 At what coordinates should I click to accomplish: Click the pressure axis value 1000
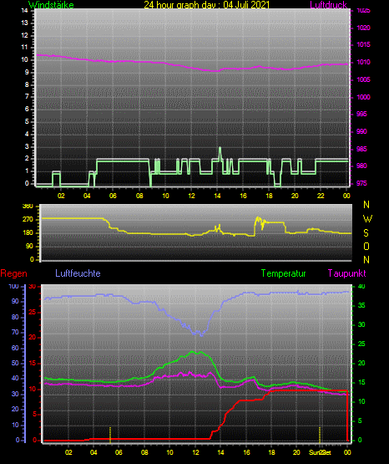(363, 97)
